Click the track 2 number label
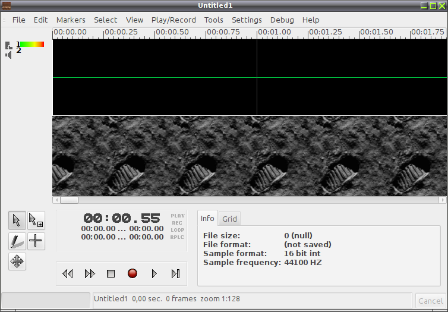448x312 pixels. 18,51
